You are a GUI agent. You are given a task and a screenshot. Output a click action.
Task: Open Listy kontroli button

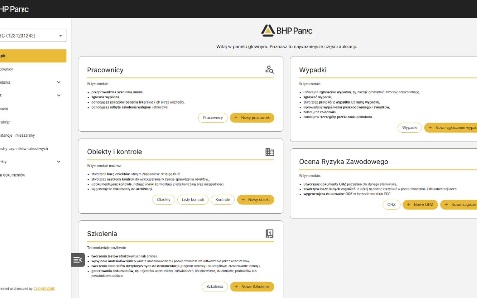pyautogui.click(x=193, y=200)
